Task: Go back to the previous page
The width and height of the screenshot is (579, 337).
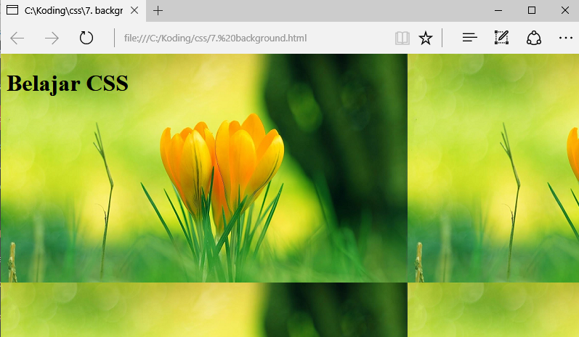Action: (17, 38)
